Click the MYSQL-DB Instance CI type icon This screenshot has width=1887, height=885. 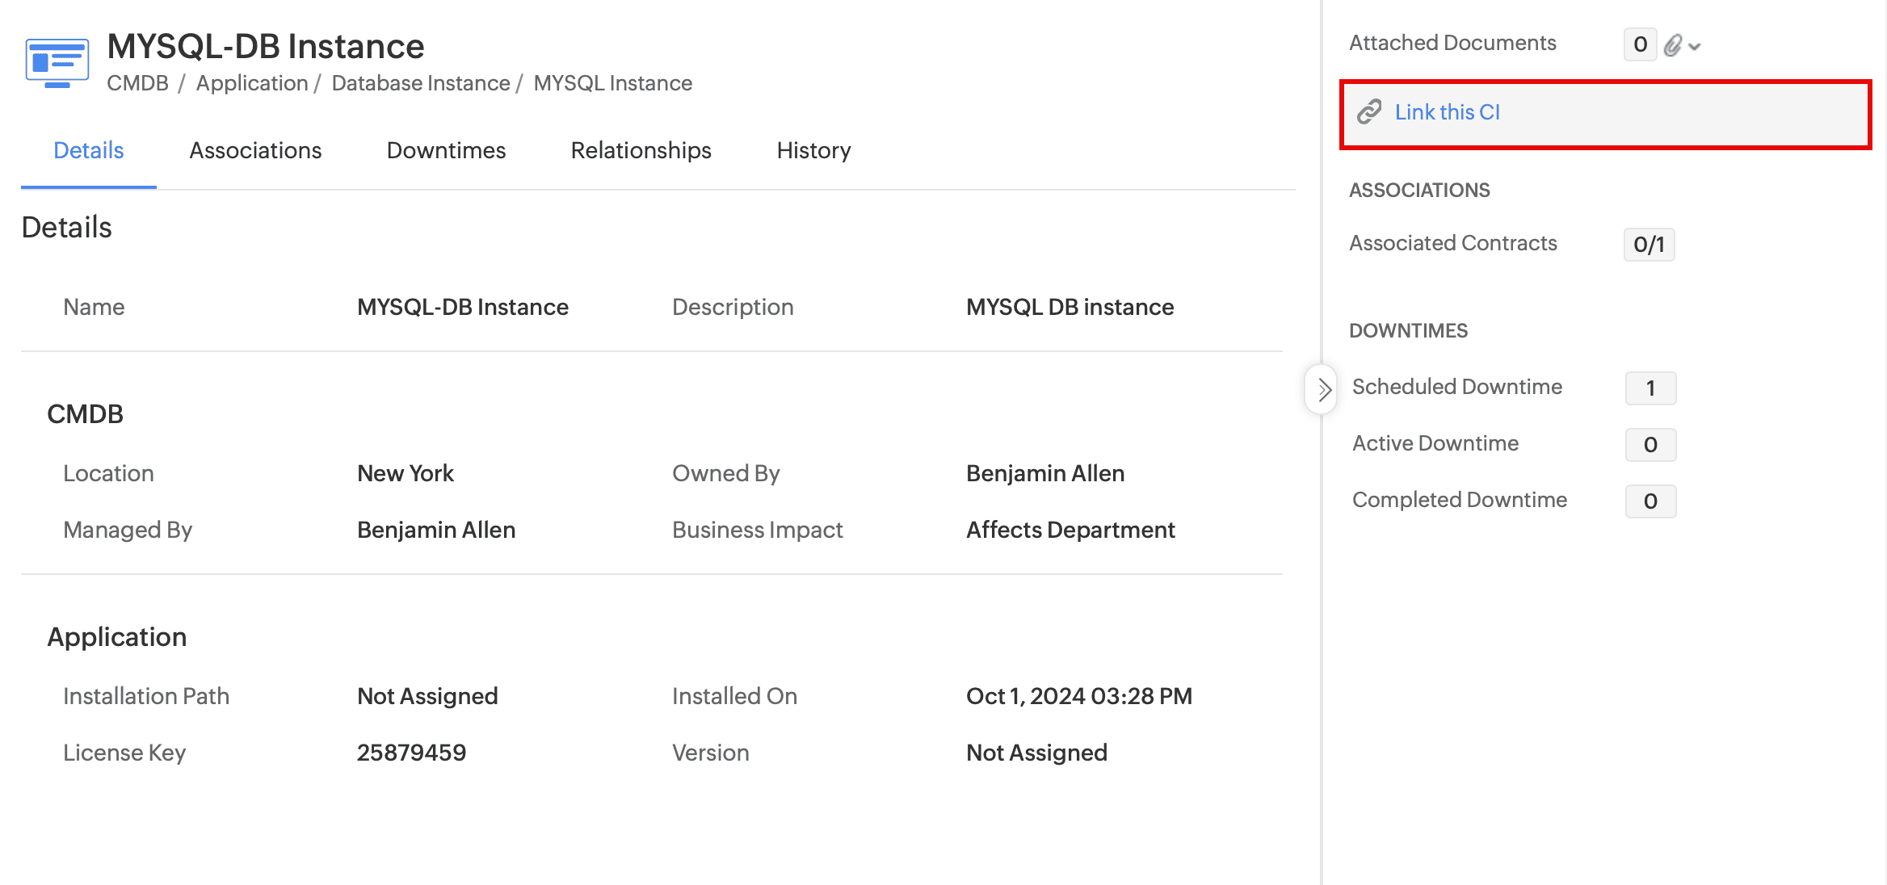pyautogui.click(x=57, y=62)
